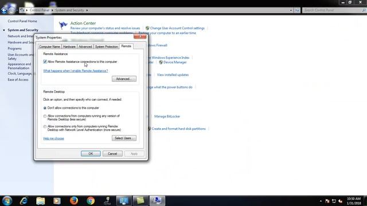Click shield icon beside Change User Account Control

(x=147, y=28)
